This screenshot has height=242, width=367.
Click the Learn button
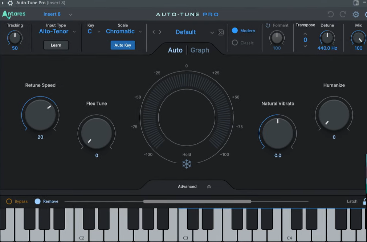click(56, 45)
